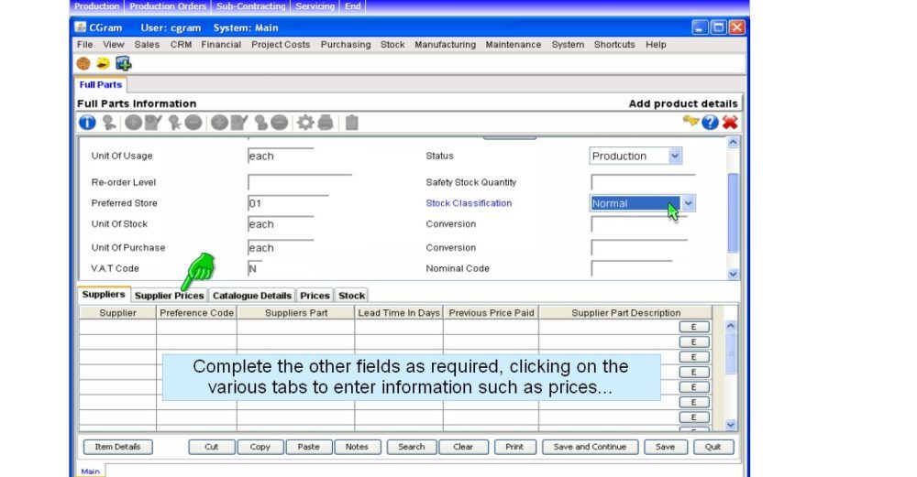Click the cookie icon in top toolbar
The width and height of the screenshot is (917, 477).
click(83, 63)
